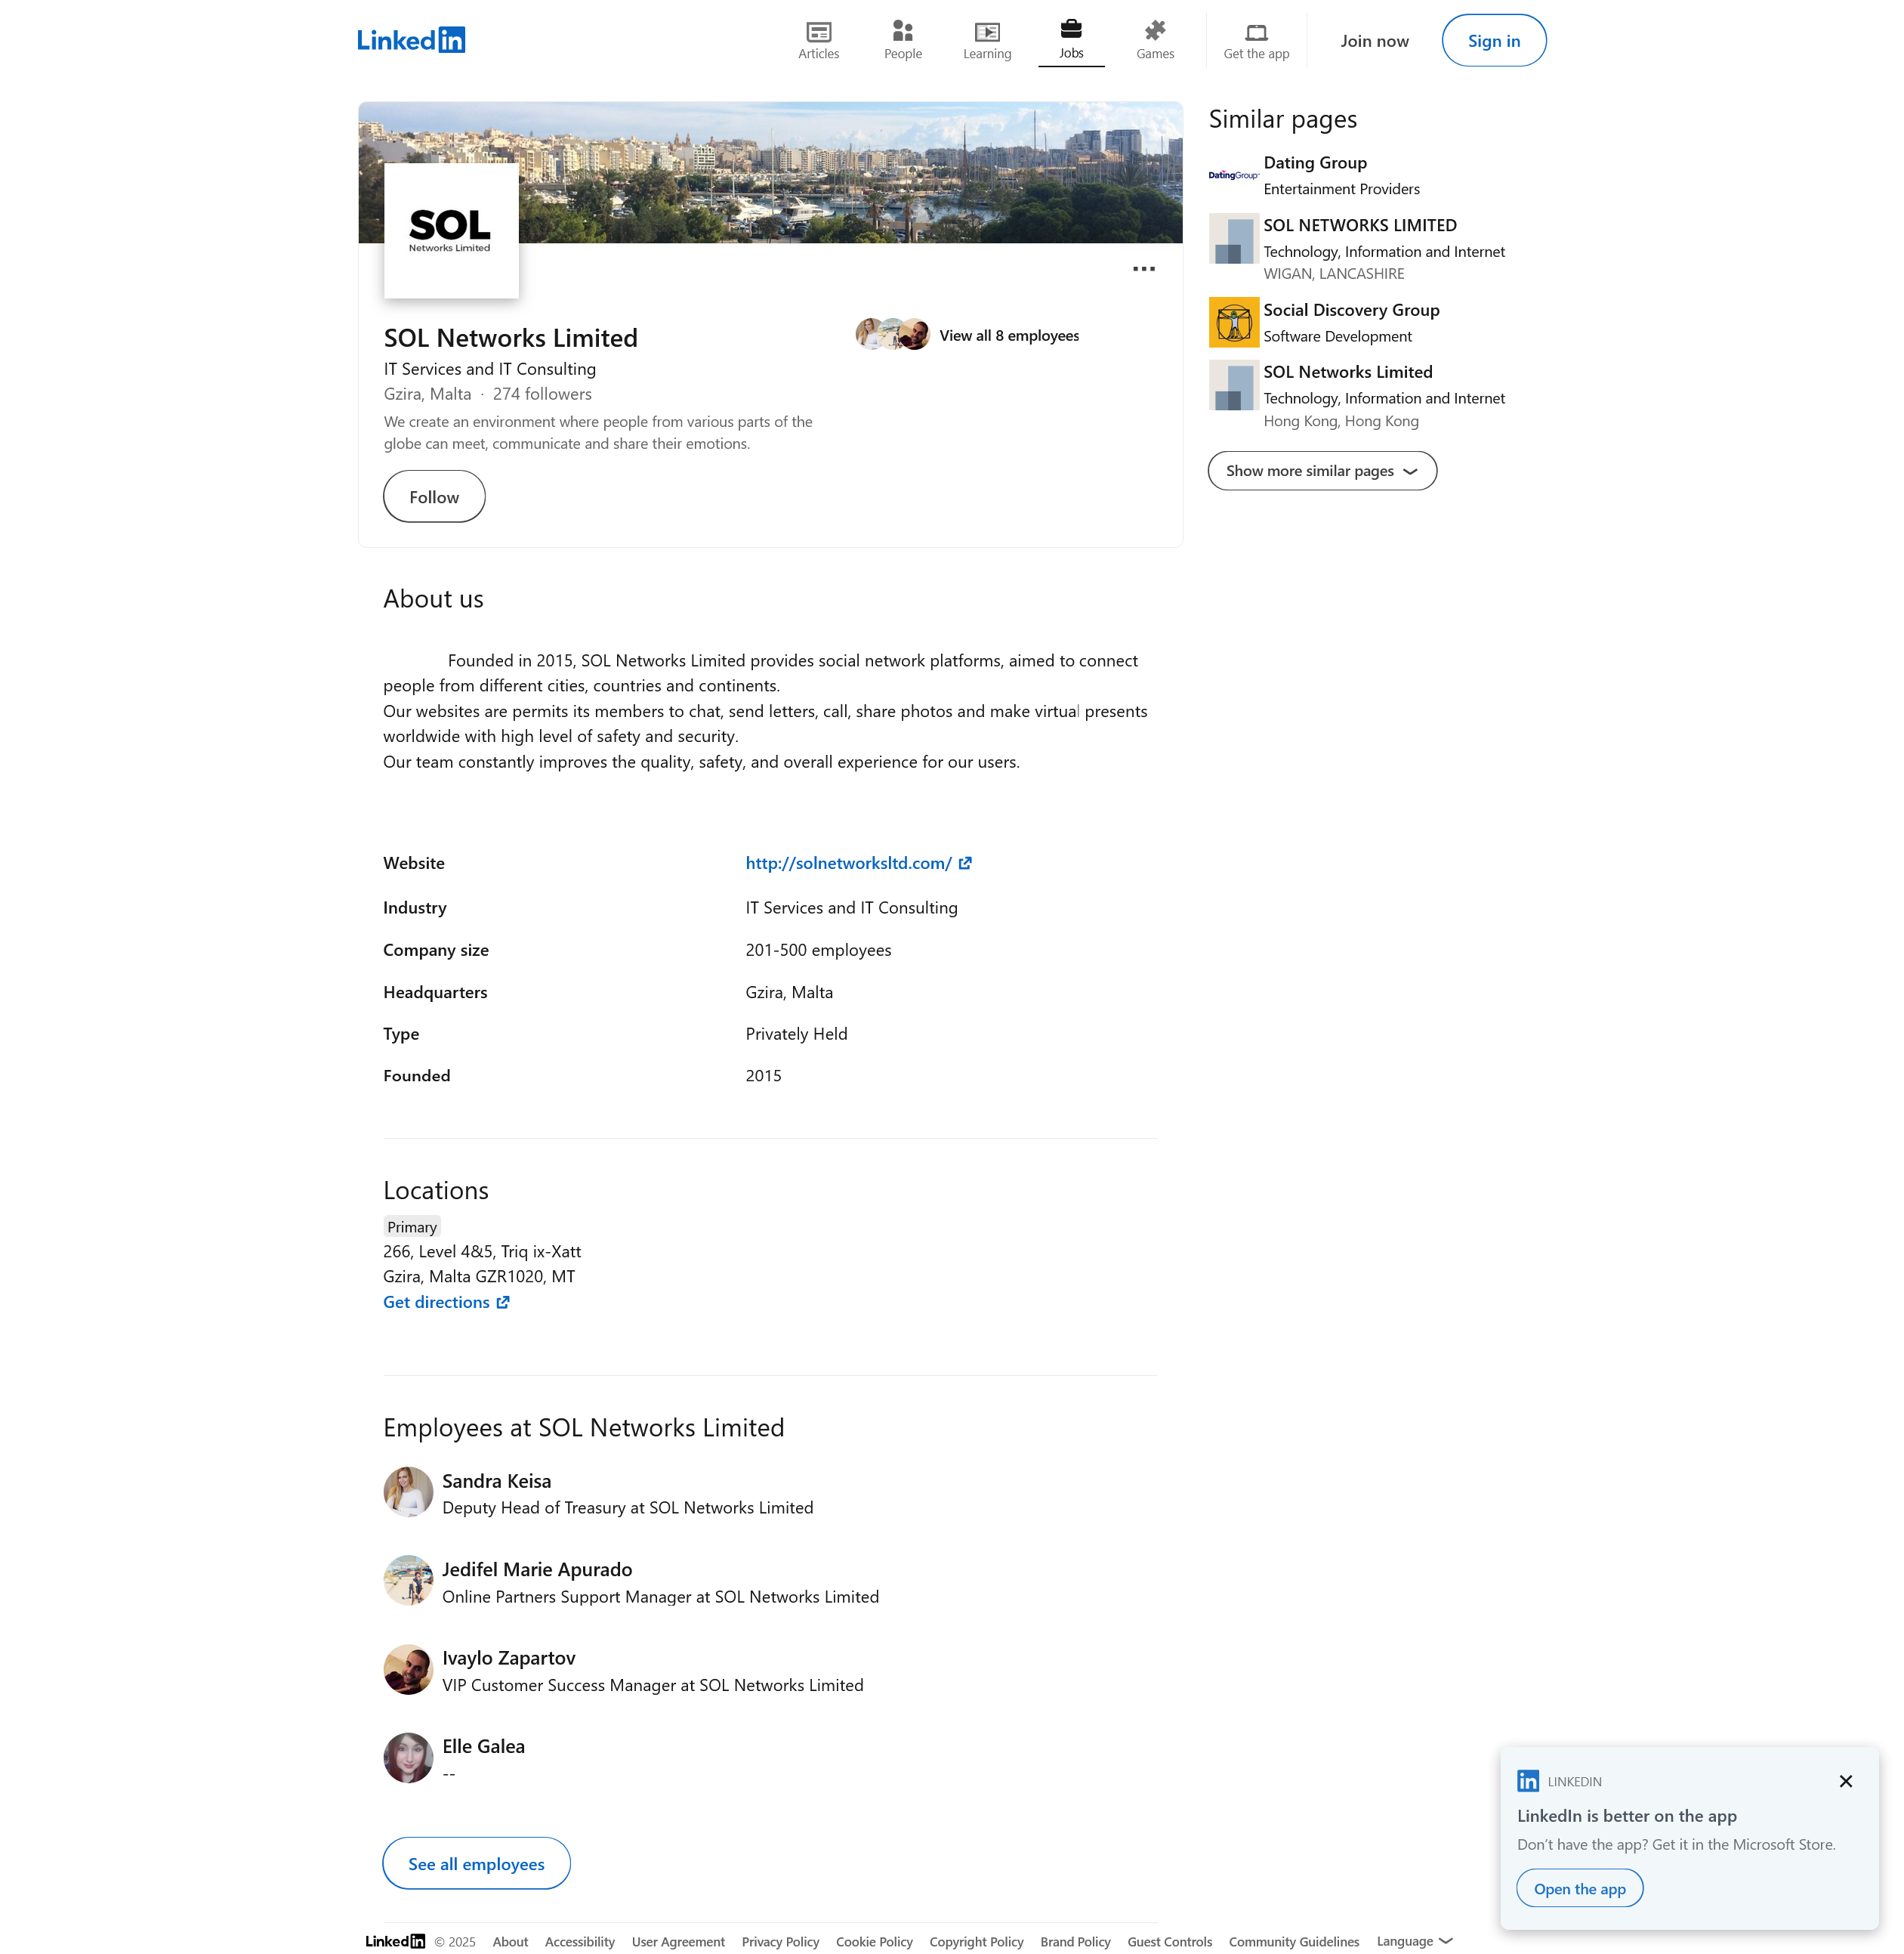Open footer Privacy Policy link

point(780,1942)
